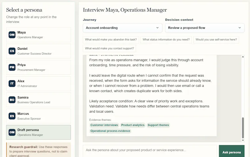Click the 'Research guardrail:' note text
Viewport: 250px width, 157px height.
[38, 151]
